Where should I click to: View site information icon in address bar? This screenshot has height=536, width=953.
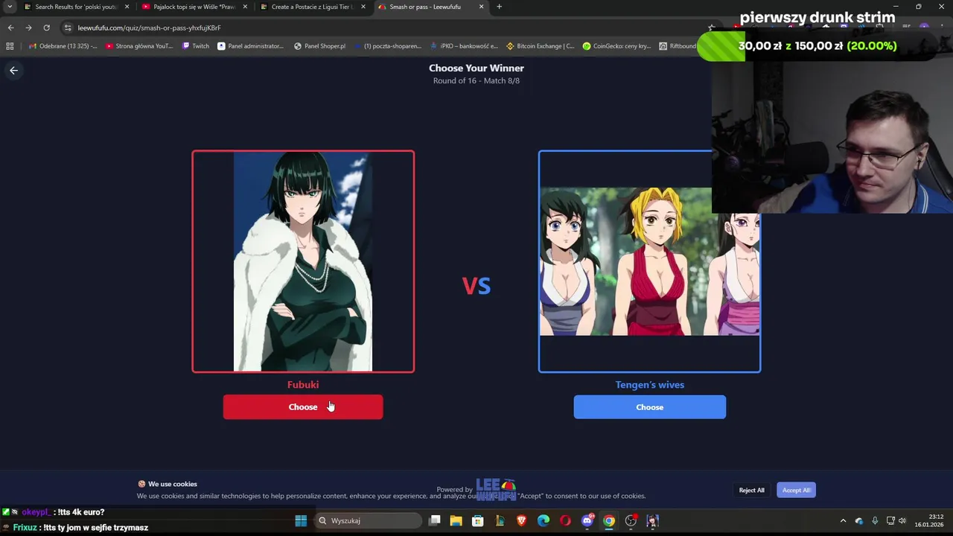pyautogui.click(x=68, y=28)
